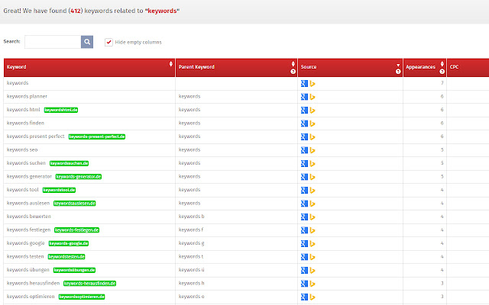Click the red '412' results count
This screenshot has width=489, height=305.
click(x=76, y=11)
